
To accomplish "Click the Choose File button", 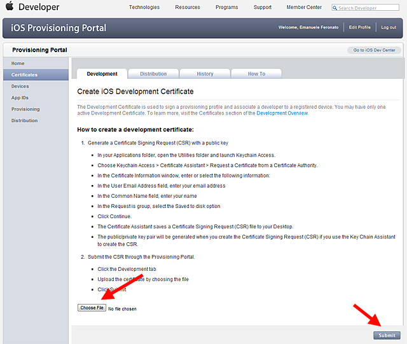I will 92,308.
